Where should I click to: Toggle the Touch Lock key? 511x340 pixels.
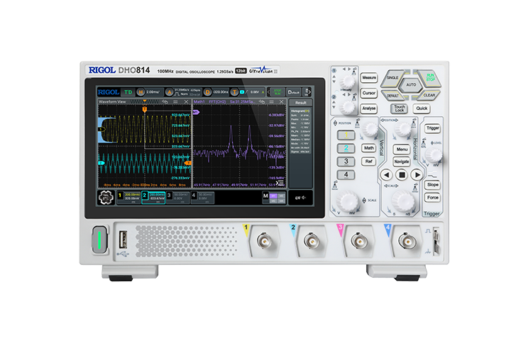(x=399, y=108)
